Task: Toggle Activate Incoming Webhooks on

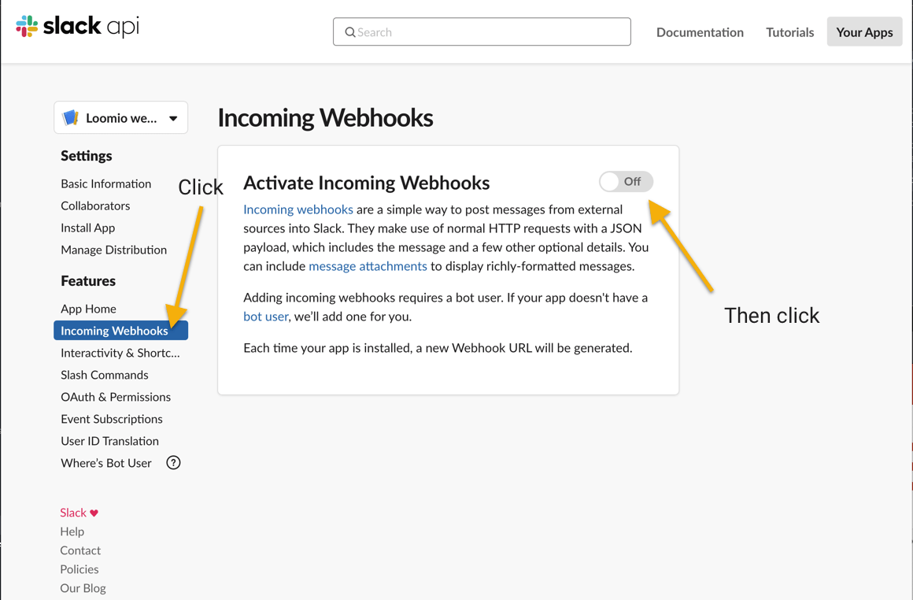Action: tap(626, 182)
